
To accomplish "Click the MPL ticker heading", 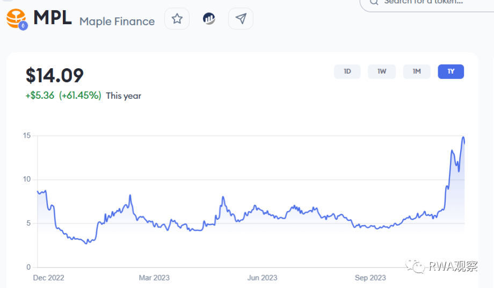I will click(53, 18).
